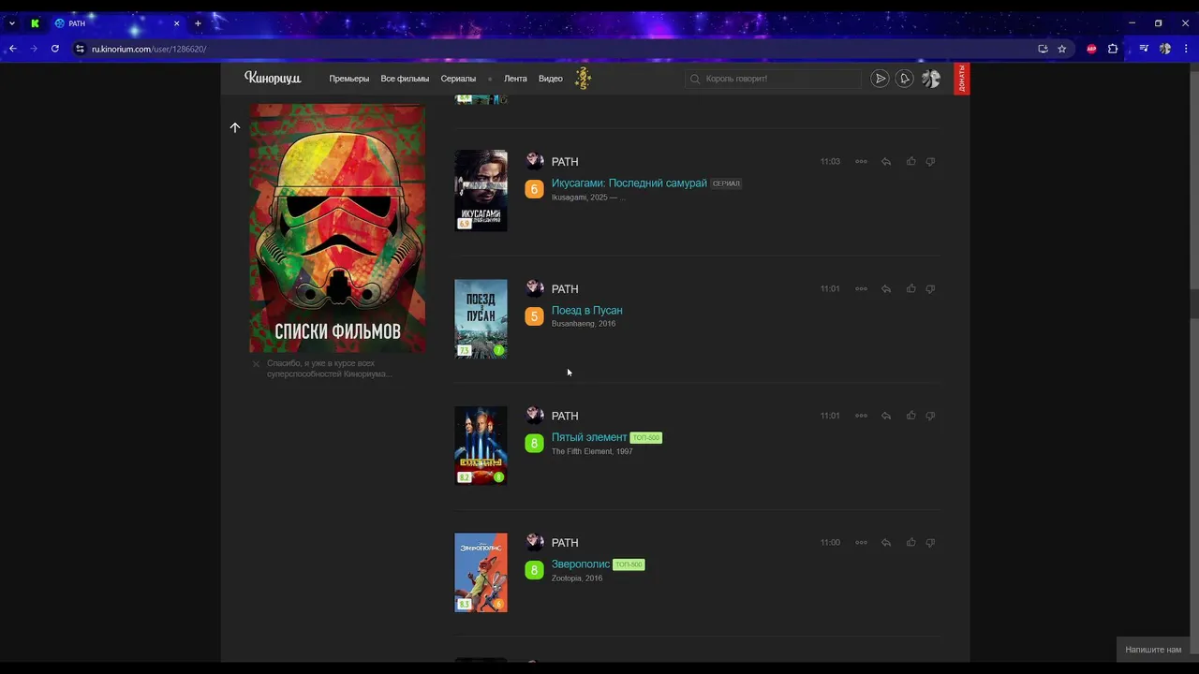Open the Пятый элемент poster
The height and width of the screenshot is (674, 1199).
point(481,446)
